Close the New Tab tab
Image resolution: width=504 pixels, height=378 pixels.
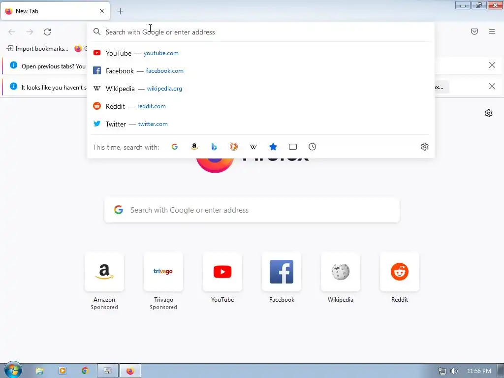pyautogui.click(x=102, y=11)
